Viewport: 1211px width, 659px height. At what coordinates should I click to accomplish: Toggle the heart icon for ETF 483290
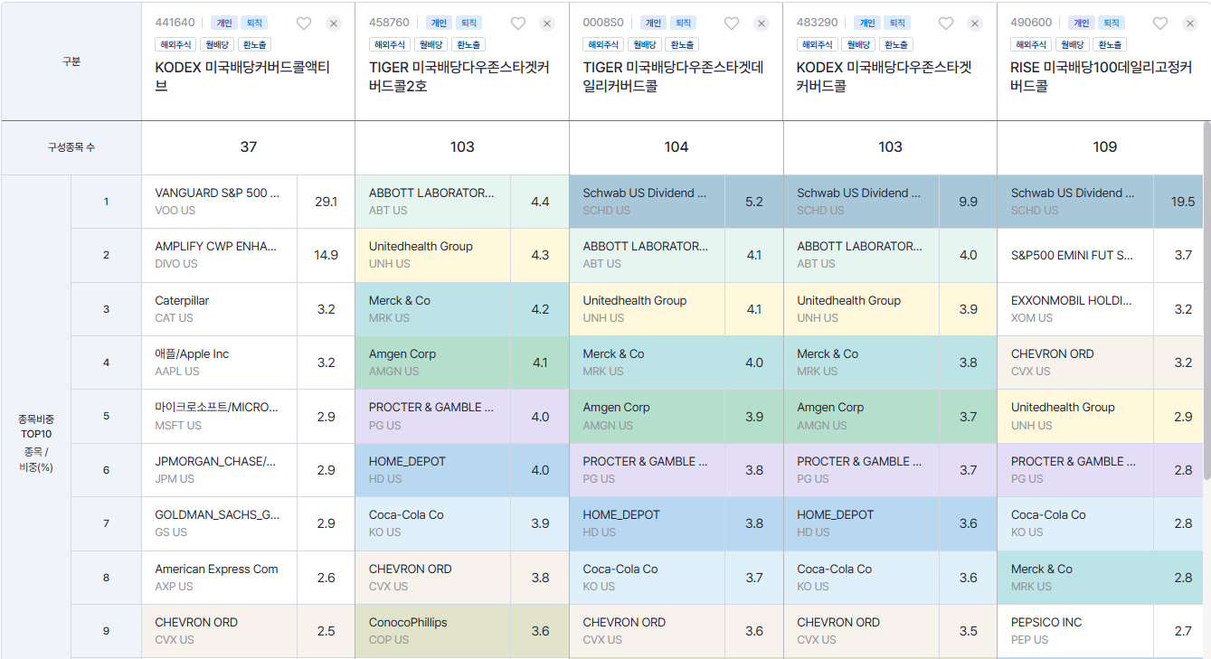tap(946, 24)
